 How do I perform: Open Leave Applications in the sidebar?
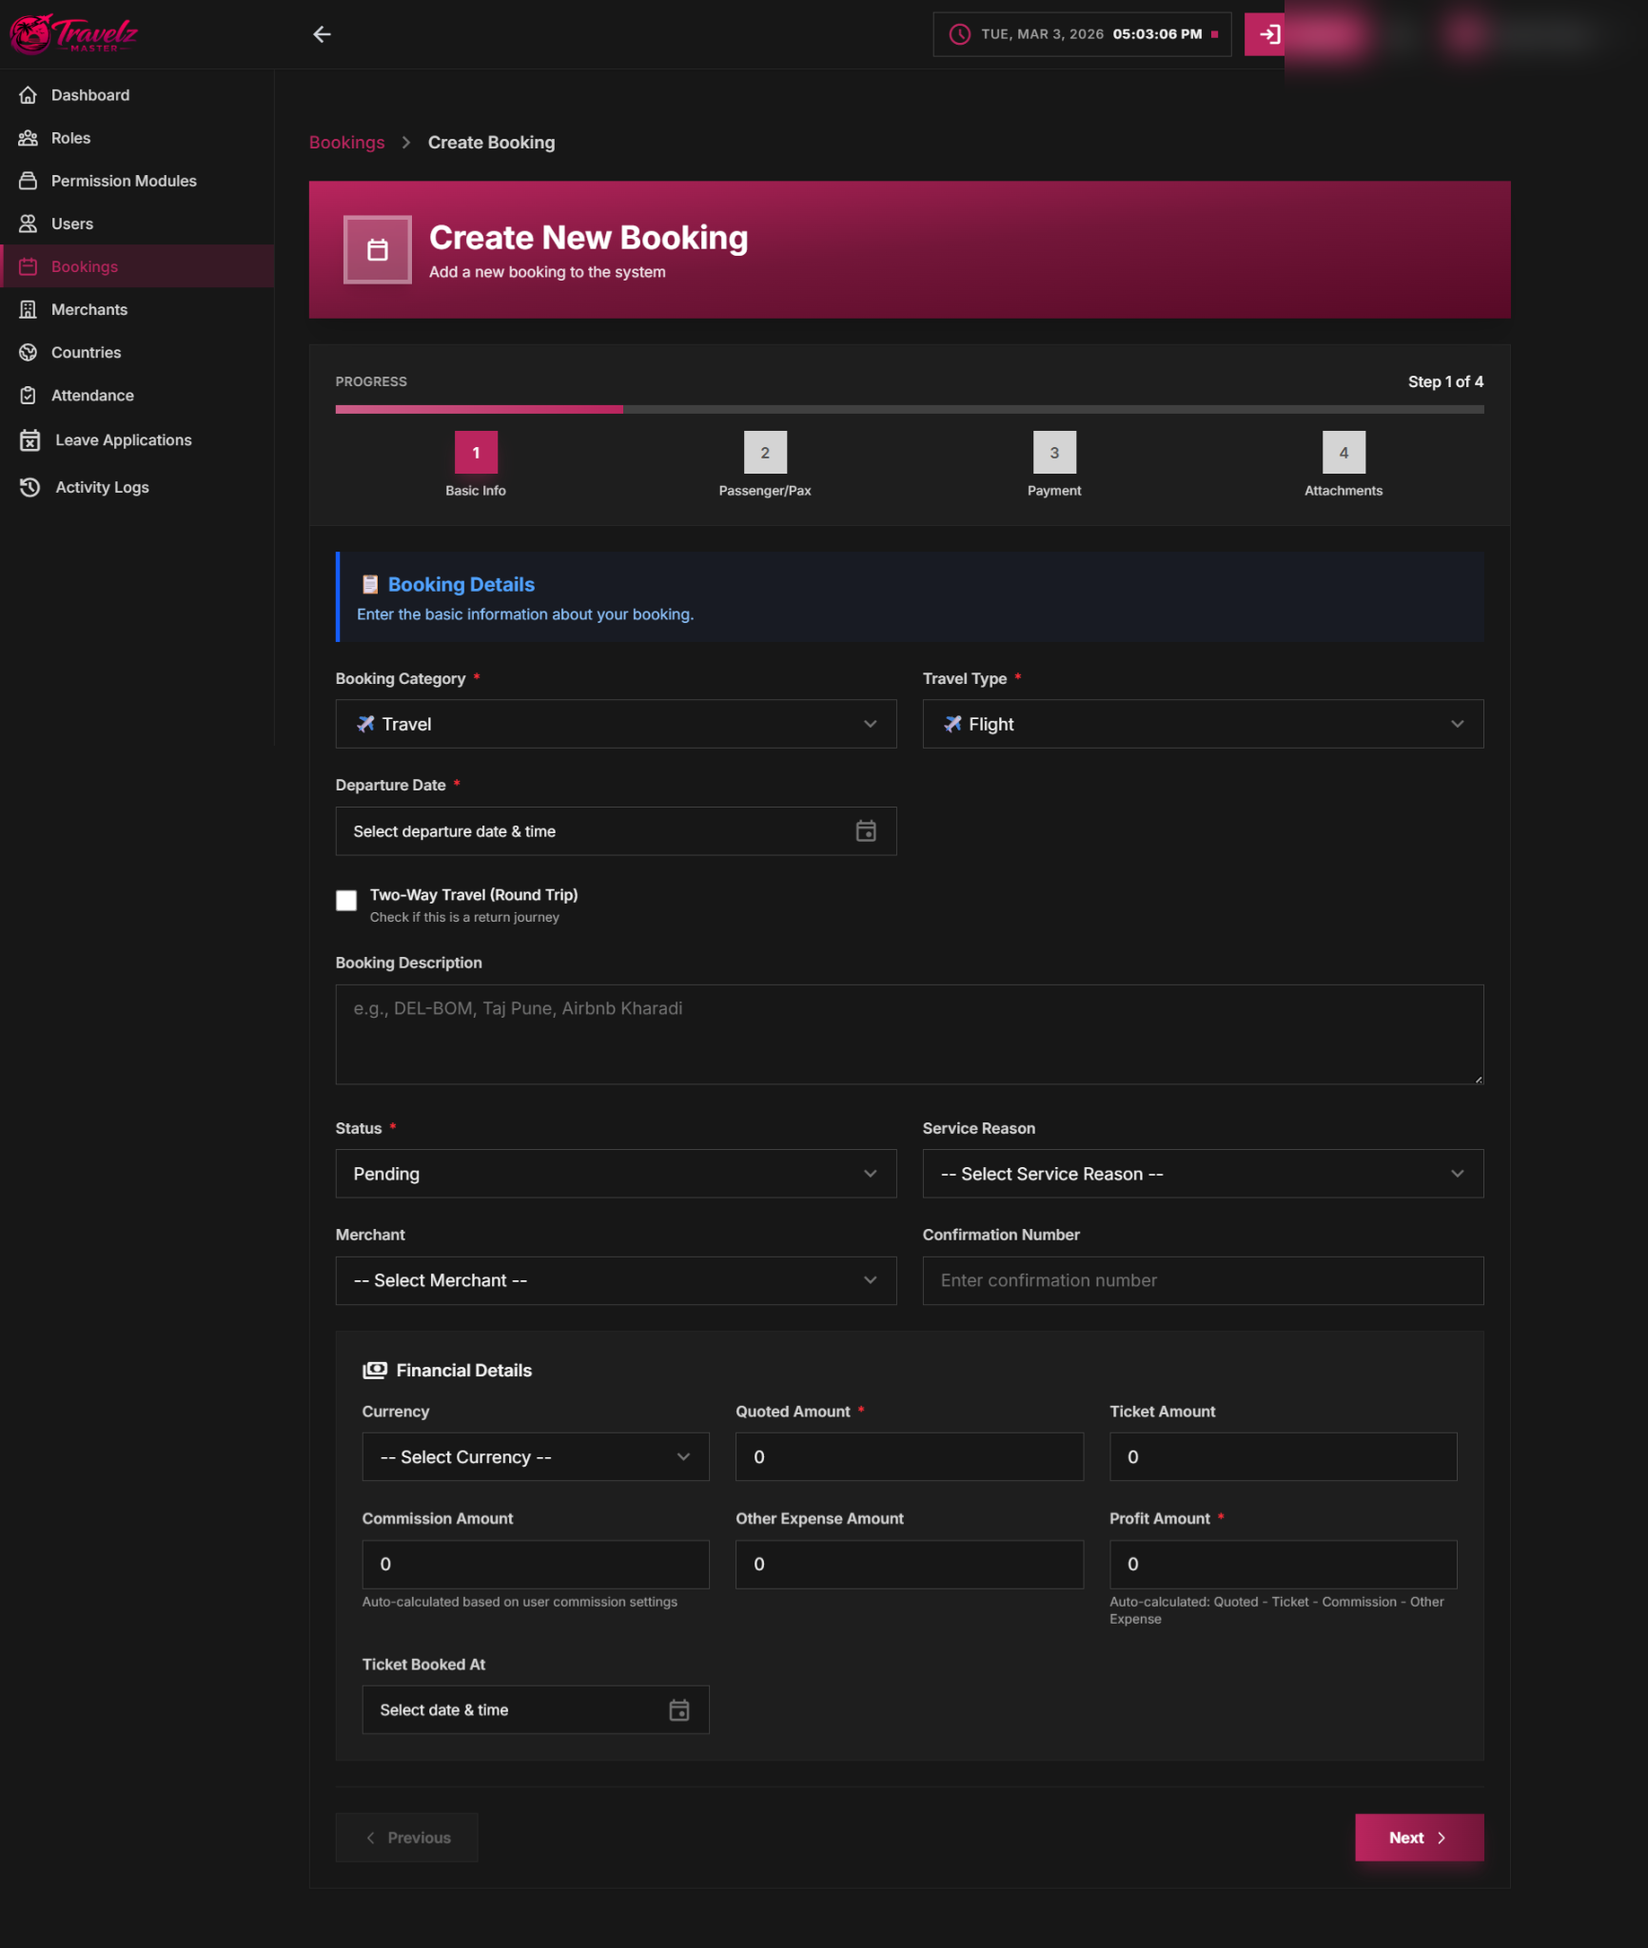click(x=137, y=440)
